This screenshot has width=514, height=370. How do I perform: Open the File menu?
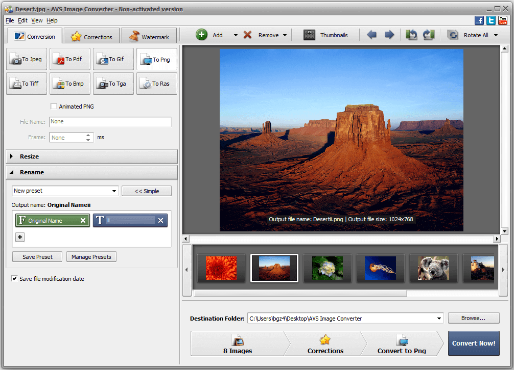[10, 20]
